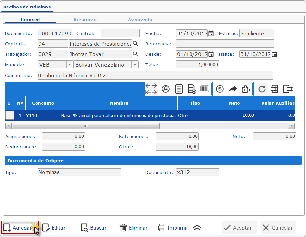The width and height of the screenshot is (306, 237).
Task: Switch to the Resumen tab
Action: (85, 19)
